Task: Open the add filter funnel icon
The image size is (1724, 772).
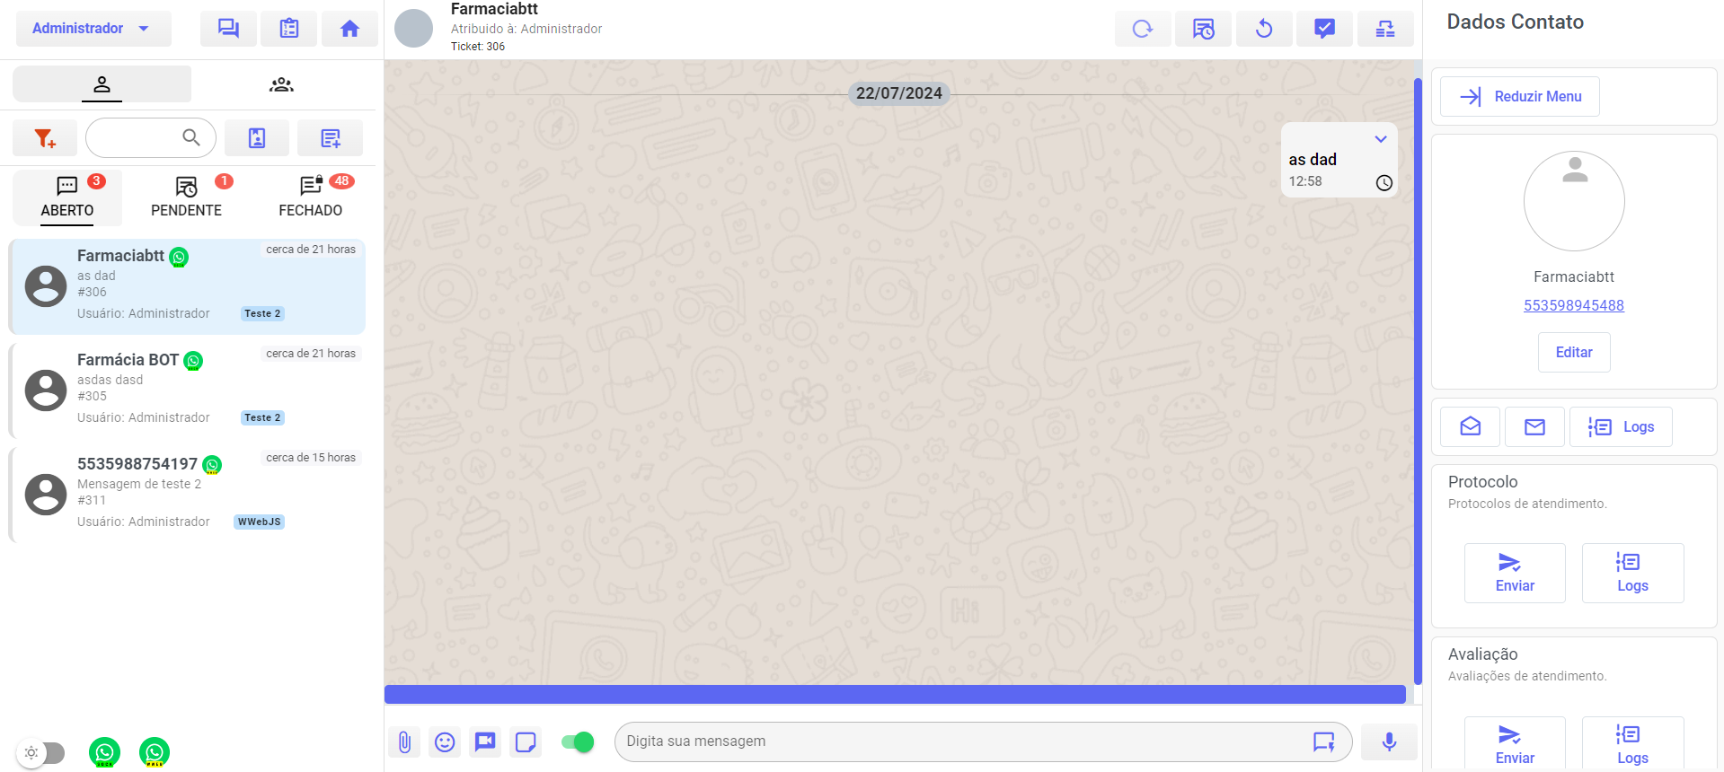Action: 45,138
